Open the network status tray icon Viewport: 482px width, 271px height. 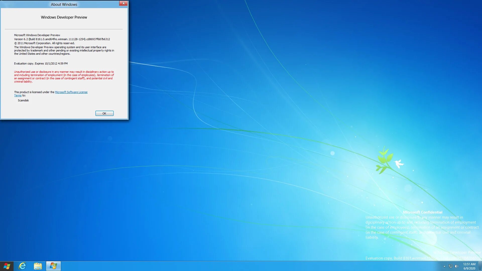pyautogui.click(x=451, y=266)
